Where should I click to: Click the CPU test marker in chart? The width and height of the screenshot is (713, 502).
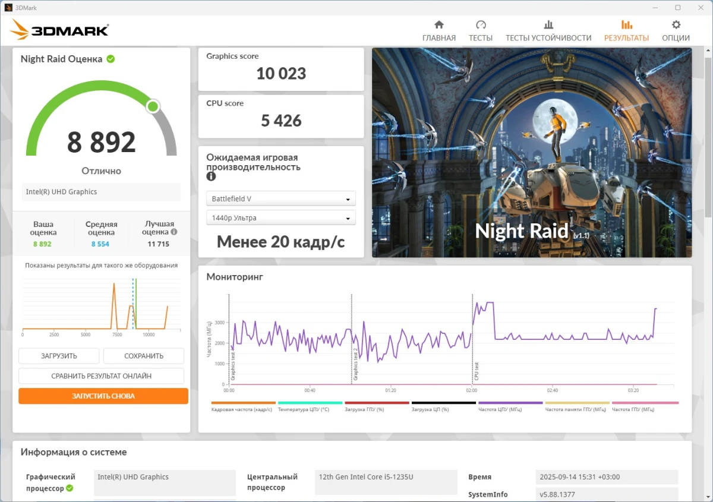click(477, 371)
